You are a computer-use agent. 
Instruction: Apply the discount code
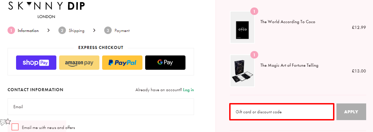[351, 112]
